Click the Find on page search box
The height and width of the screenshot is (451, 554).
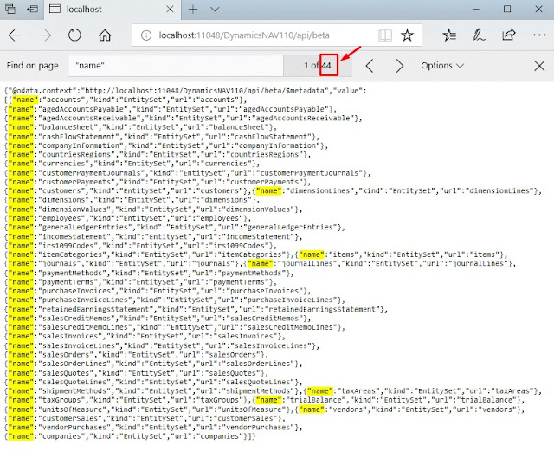(176, 66)
